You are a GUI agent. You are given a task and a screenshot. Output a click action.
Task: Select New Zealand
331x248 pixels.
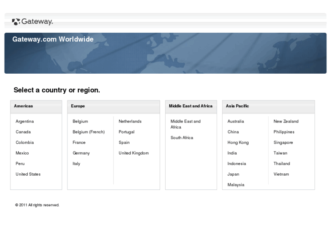pos(286,121)
